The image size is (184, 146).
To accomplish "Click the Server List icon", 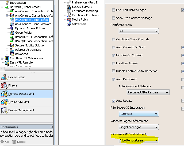I will 69,24.
